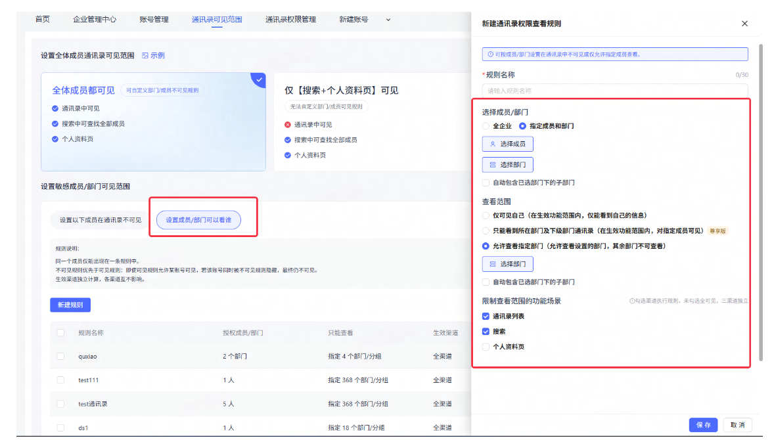
Task: Uncheck the 通讯录列表 checkbox
Action: pyautogui.click(x=486, y=316)
